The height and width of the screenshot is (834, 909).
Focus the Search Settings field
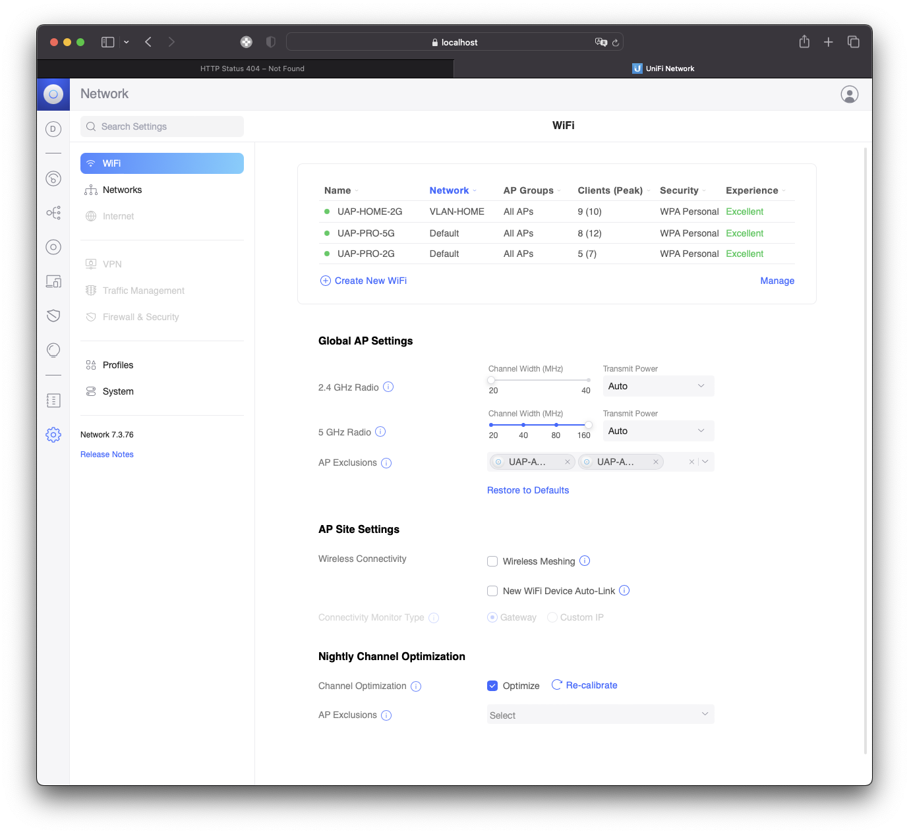(162, 126)
